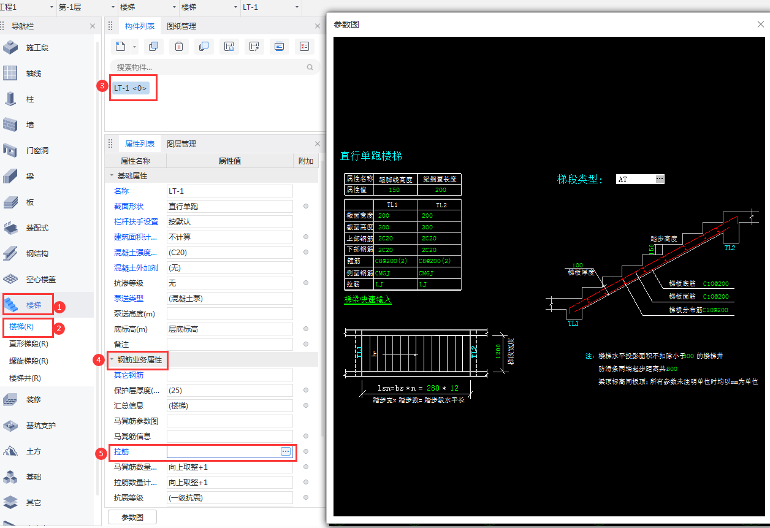Select 楼梯(R) sub-item in navigation
This screenshot has height=528, width=770.
21,327
